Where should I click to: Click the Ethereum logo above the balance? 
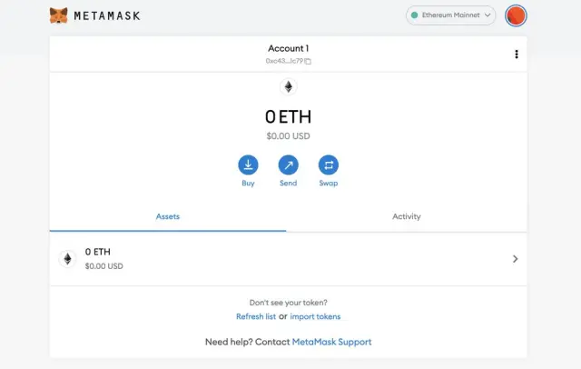point(289,87)
